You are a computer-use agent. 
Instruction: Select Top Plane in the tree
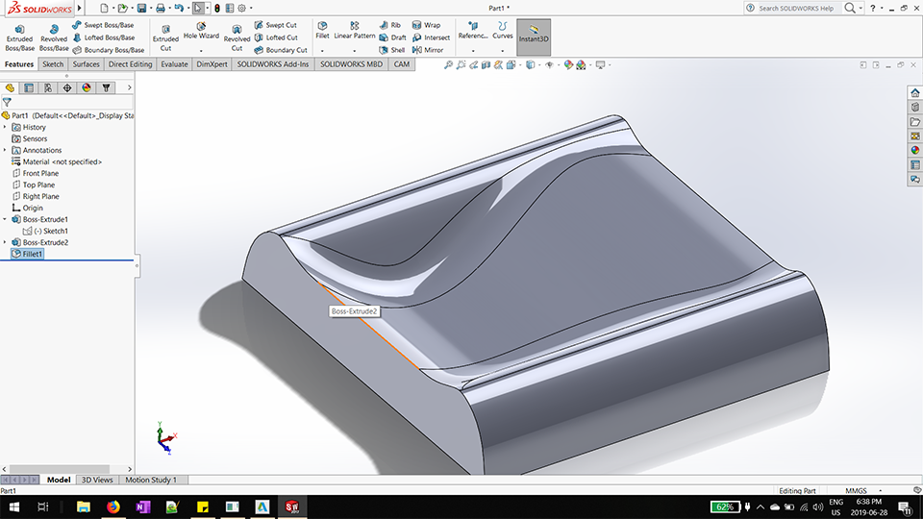(x=35, y=185)
